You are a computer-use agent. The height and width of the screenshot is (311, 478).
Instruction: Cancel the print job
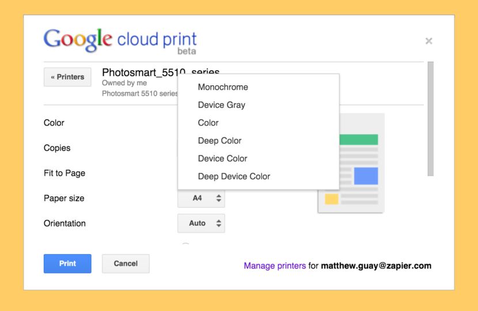(126, 264)
